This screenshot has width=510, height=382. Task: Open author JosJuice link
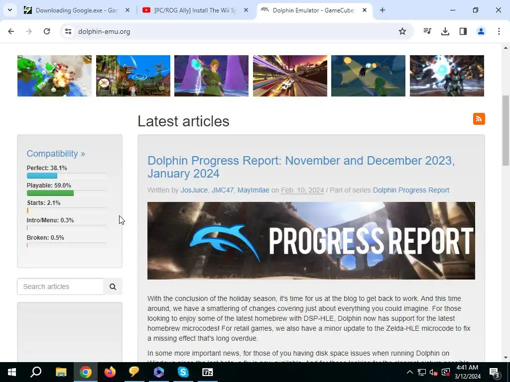194,191
